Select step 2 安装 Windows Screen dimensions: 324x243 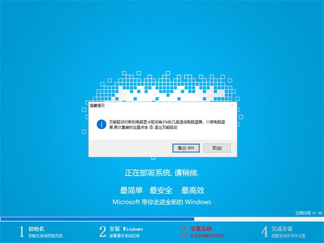tap(121, 232)
